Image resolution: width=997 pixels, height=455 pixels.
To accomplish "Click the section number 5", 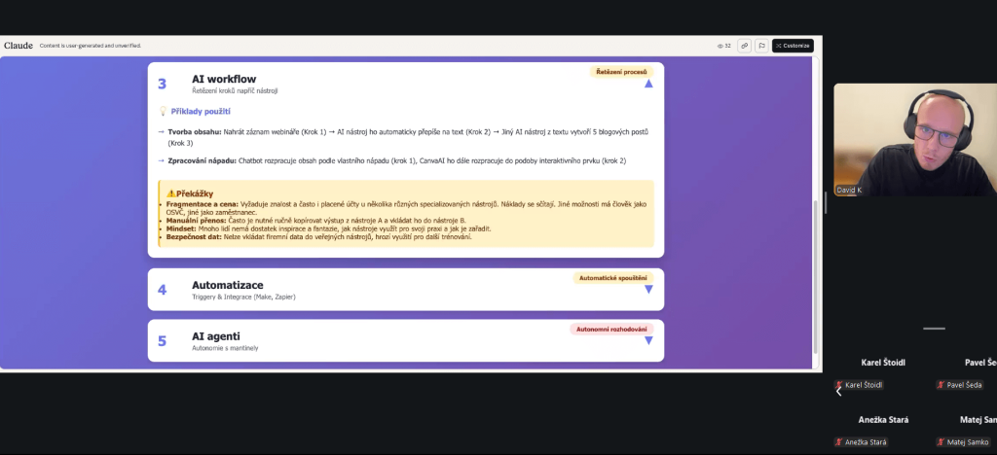I will pos(162,341).
